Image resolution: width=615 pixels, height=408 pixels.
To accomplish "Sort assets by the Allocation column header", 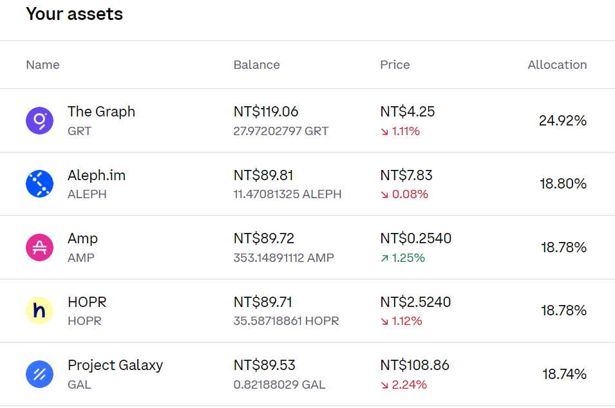I will 557,64.
